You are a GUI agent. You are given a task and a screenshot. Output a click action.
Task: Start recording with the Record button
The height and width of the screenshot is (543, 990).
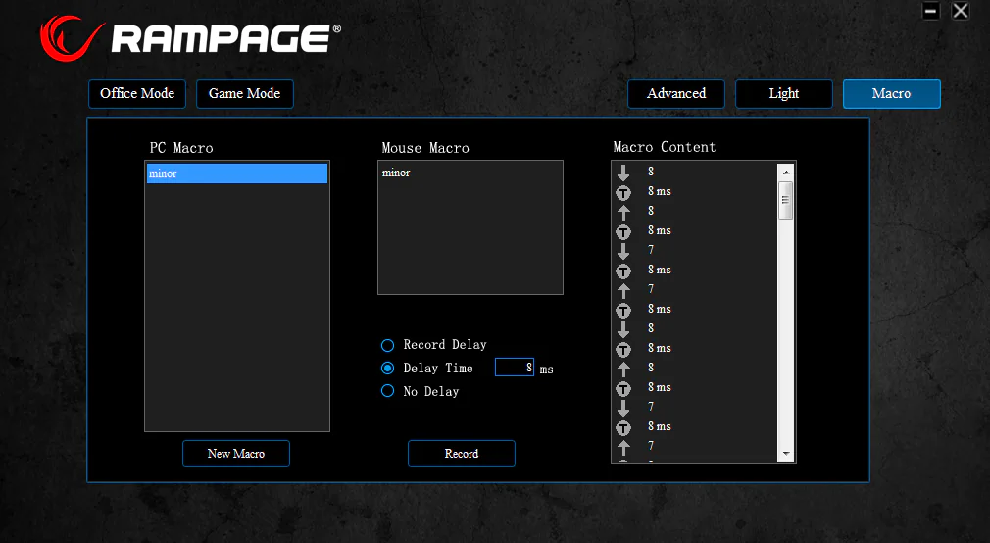point(462,454)
